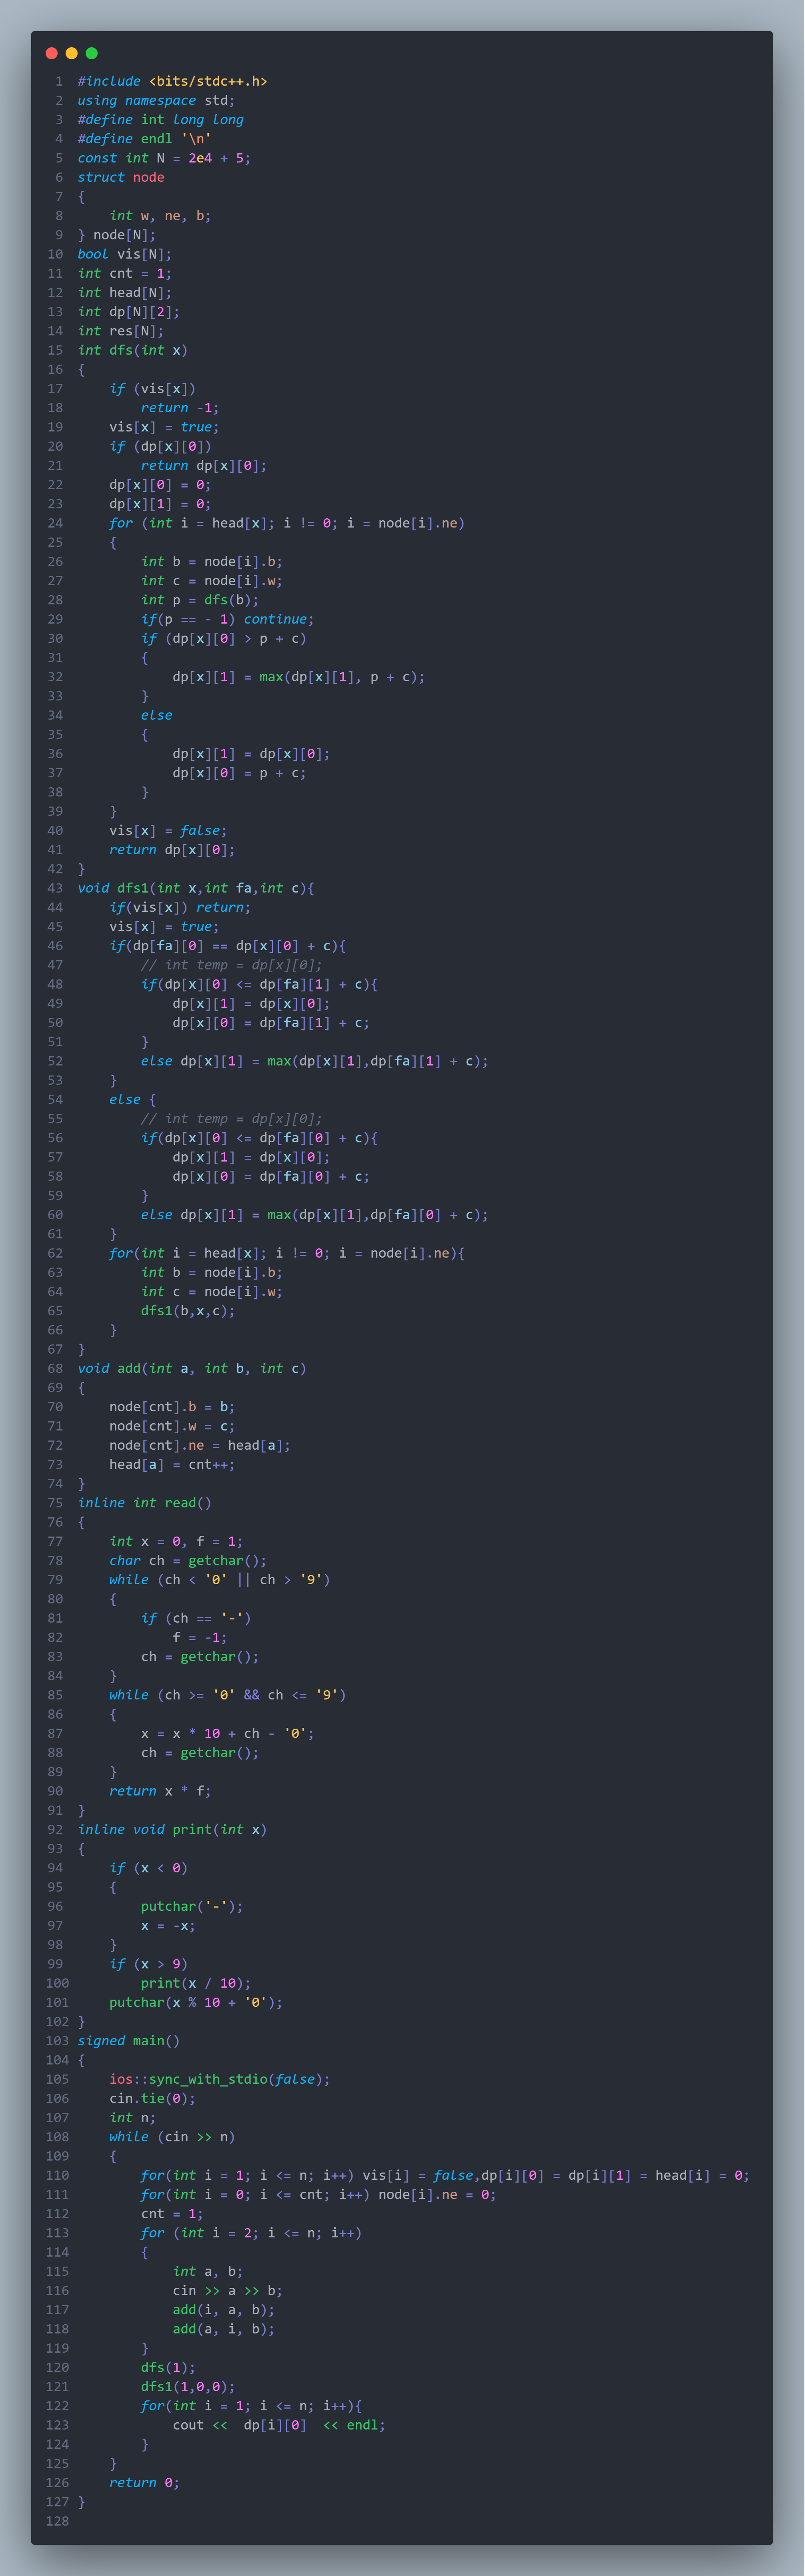The height and width of the screenshot is (2576, 805).
Task: Click the 'int res[N];' line
Action: pyautogui.click(x=121, y=331)
